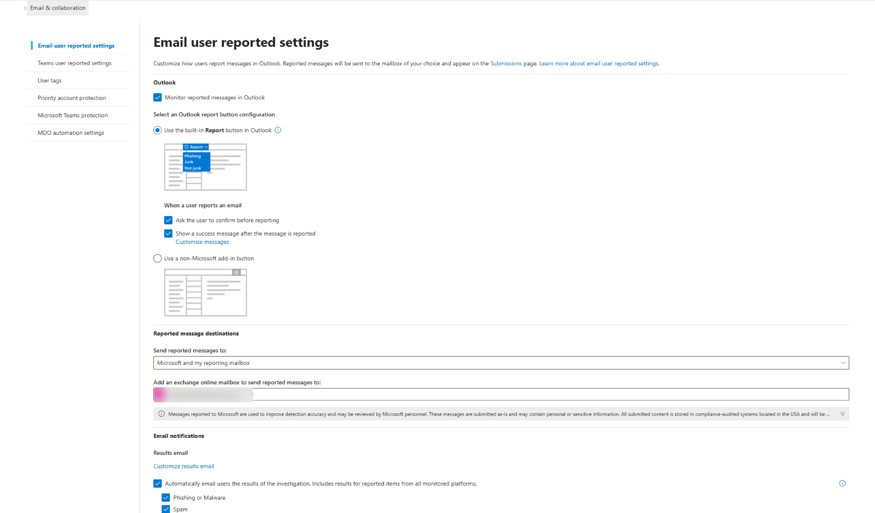Click the When a user reports an email label
Screen dimensions: 875x513
(x=203, y=205)
